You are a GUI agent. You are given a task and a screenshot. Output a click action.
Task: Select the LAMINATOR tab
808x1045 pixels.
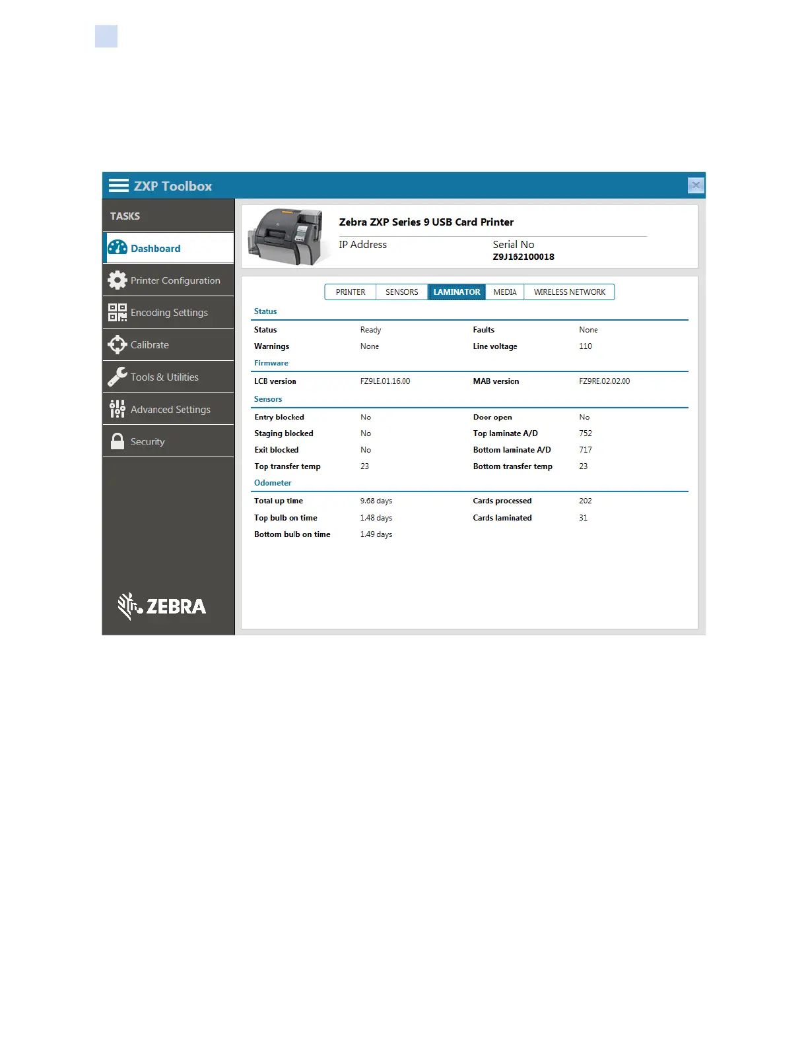tap(457, 292)
